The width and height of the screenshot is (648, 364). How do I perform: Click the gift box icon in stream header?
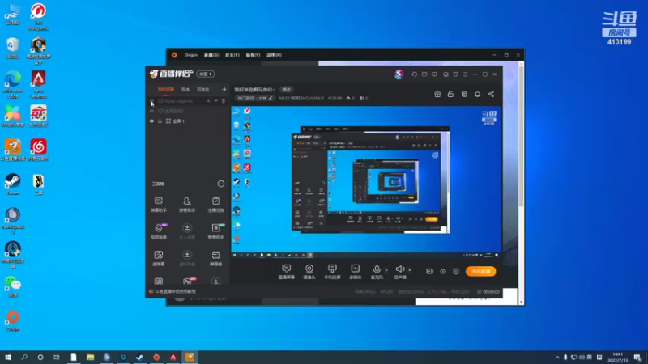437,94
